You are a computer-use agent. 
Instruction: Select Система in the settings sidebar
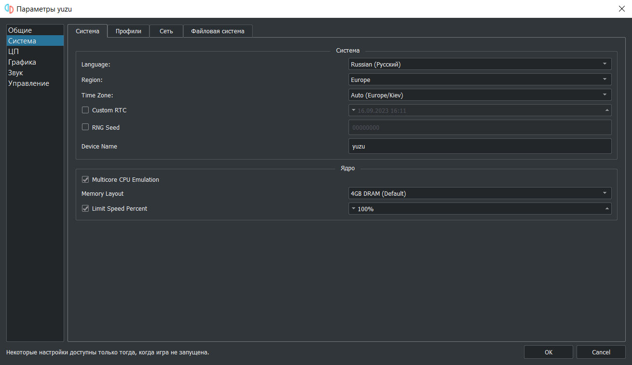click(x=35, y=41)
